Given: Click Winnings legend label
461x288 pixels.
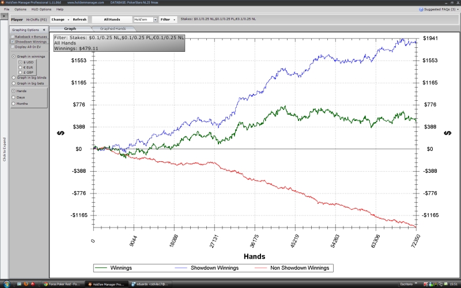Looking at the screenshot, I should point(121,268).
